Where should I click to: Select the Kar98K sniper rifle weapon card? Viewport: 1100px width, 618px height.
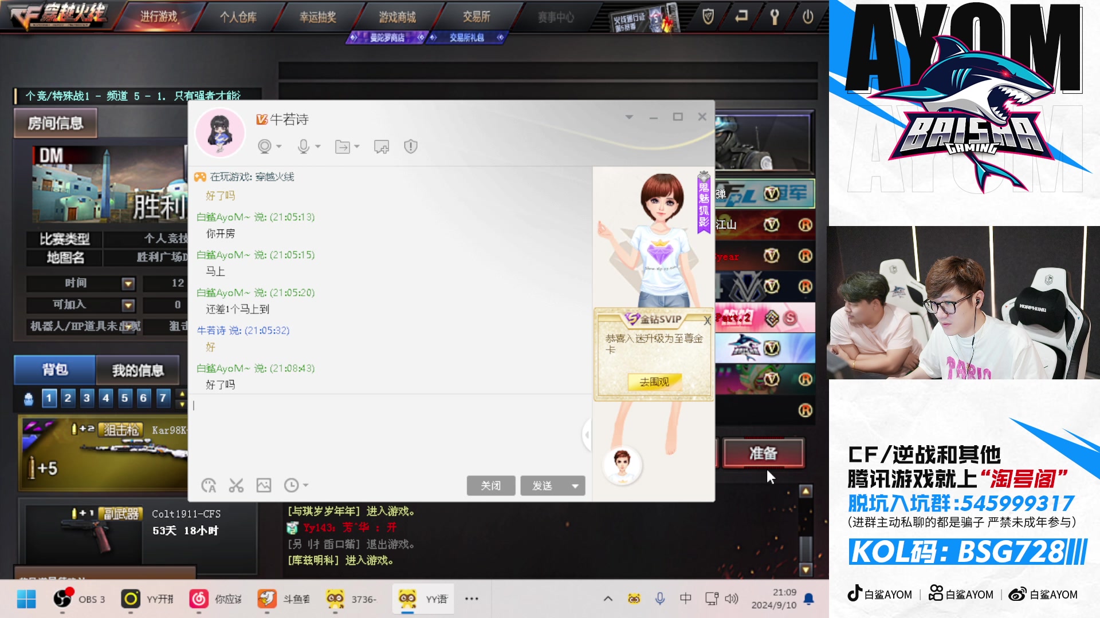(104, 454)
